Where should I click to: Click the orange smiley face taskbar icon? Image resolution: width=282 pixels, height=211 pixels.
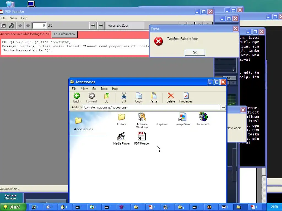point(209,207)
